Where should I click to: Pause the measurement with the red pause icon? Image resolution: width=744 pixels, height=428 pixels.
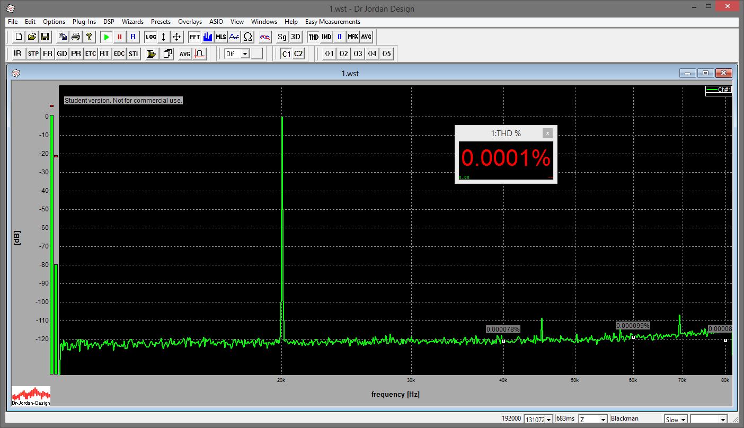pyautogui.click(x=120, y=37)
